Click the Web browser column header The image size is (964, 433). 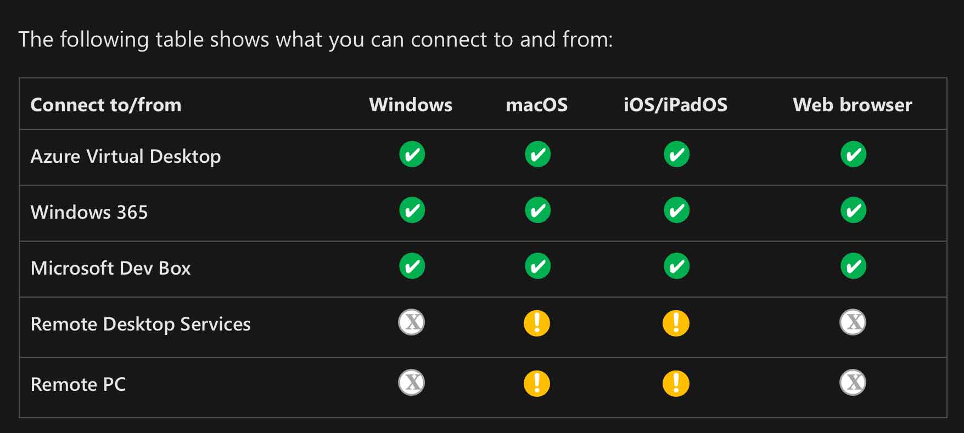click(x=852, y=105)
